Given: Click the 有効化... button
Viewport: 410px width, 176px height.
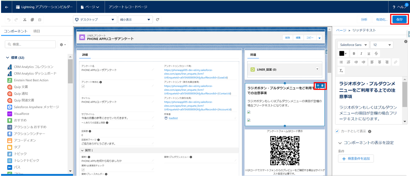Looking at the screenshot, I should (382, 20).
